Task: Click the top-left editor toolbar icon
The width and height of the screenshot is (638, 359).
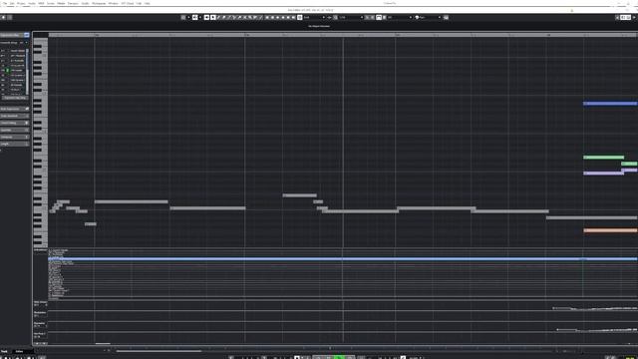Action: [3, 18]
